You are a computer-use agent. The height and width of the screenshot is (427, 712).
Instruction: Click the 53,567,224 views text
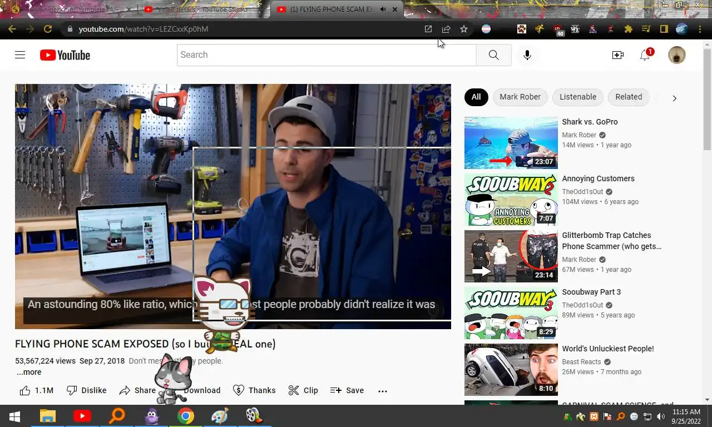(45, 361)
